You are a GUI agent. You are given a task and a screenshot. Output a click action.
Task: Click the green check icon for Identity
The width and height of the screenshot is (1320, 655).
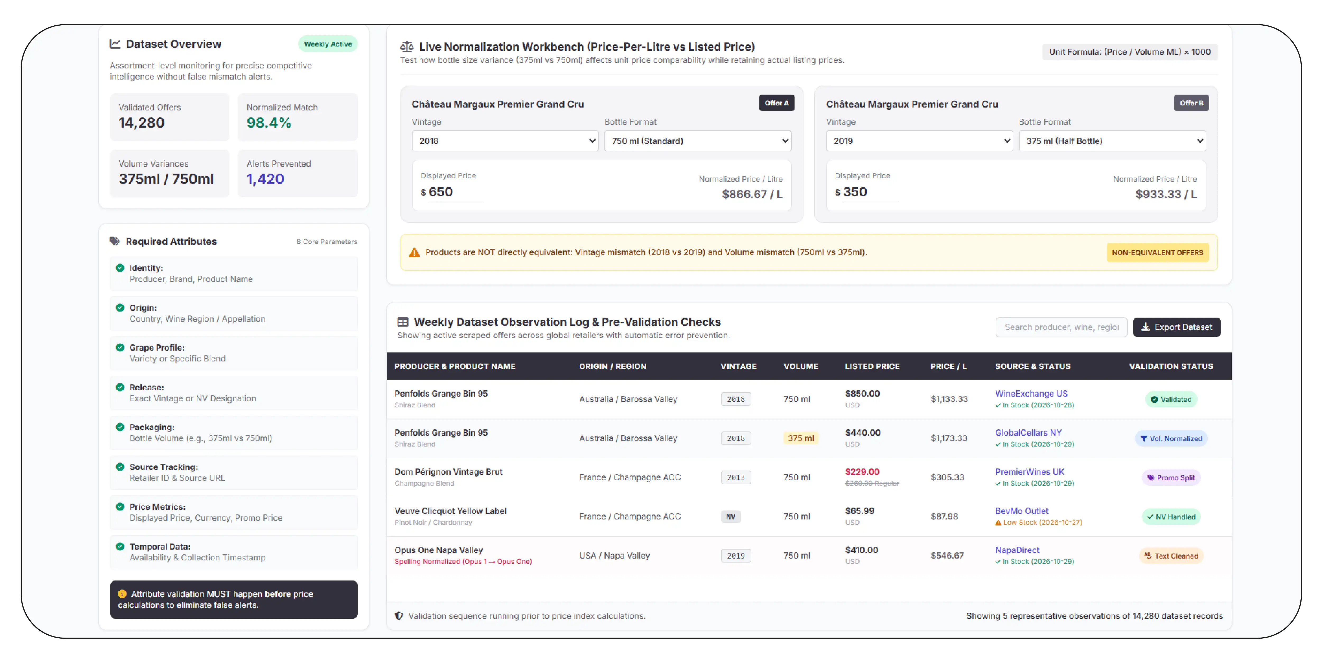click(120, 268)
